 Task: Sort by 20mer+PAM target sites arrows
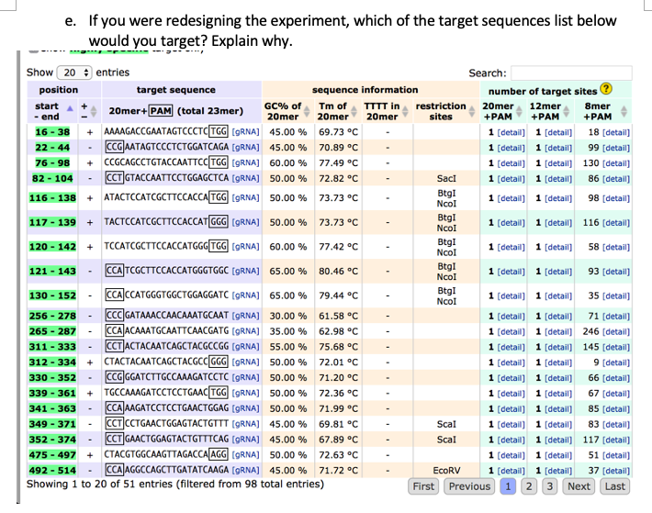click(519, 111)
